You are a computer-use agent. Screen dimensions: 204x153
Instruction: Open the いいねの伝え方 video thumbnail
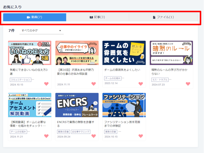pos(30,53)
